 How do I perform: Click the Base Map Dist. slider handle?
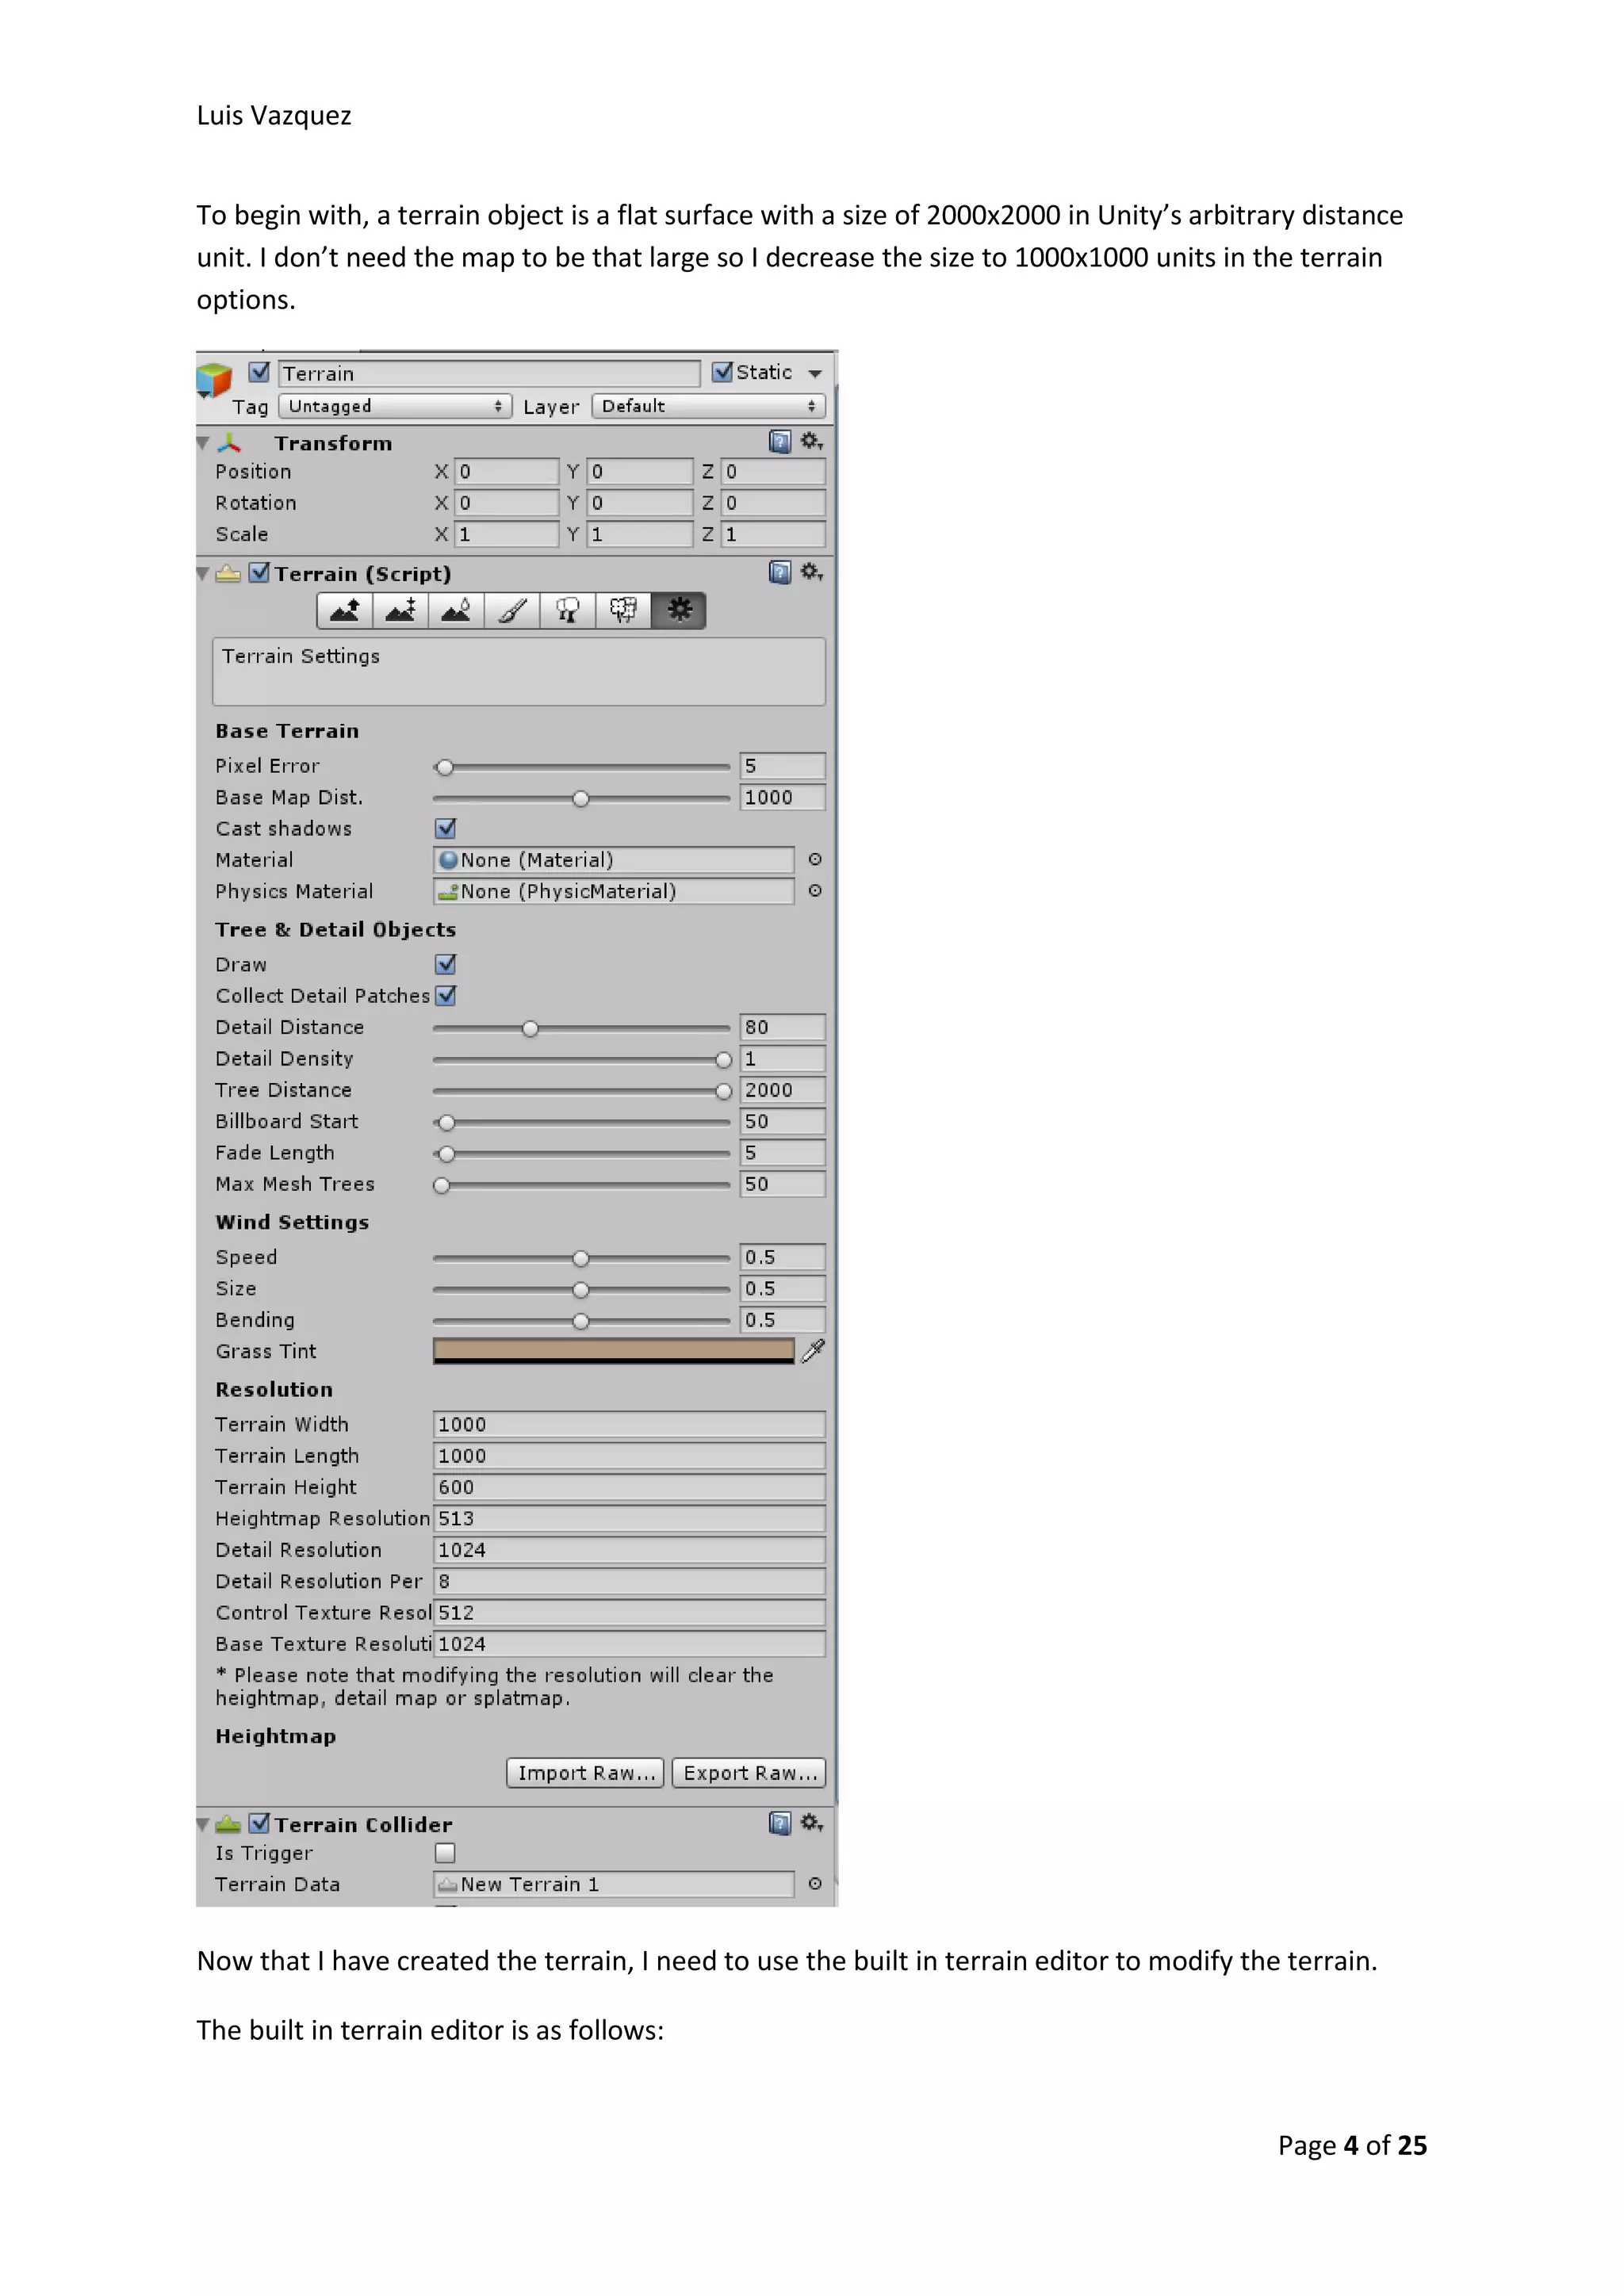(x=581, y=798)
